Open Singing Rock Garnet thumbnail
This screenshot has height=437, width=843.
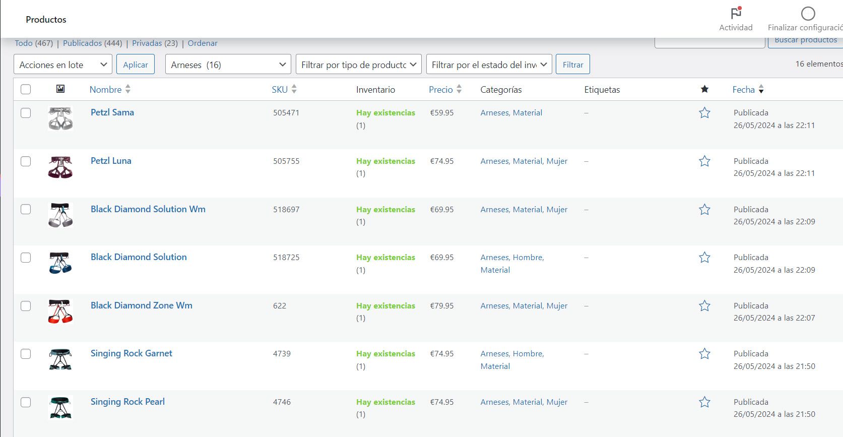[x=60, y=359]
